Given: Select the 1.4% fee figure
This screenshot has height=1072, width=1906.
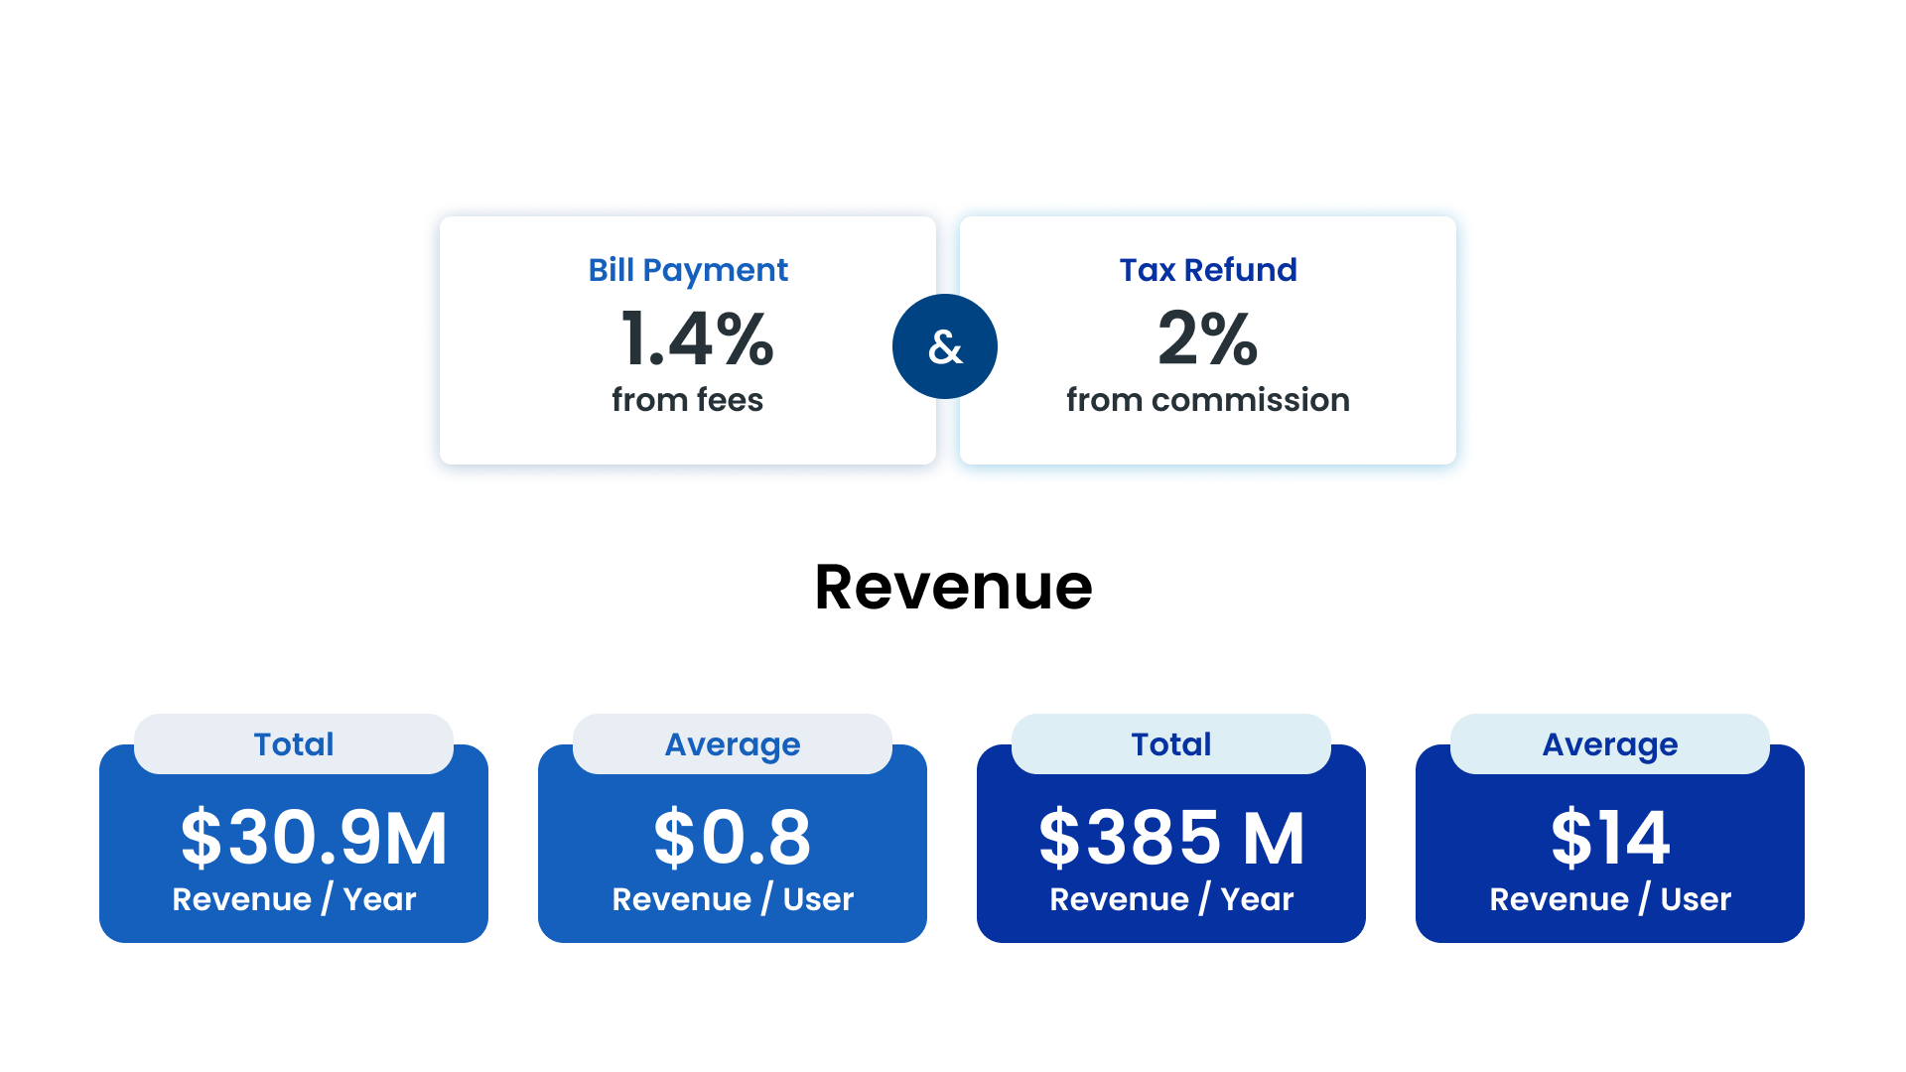Looking at the screenshot, I should click(x=696, y=338).
